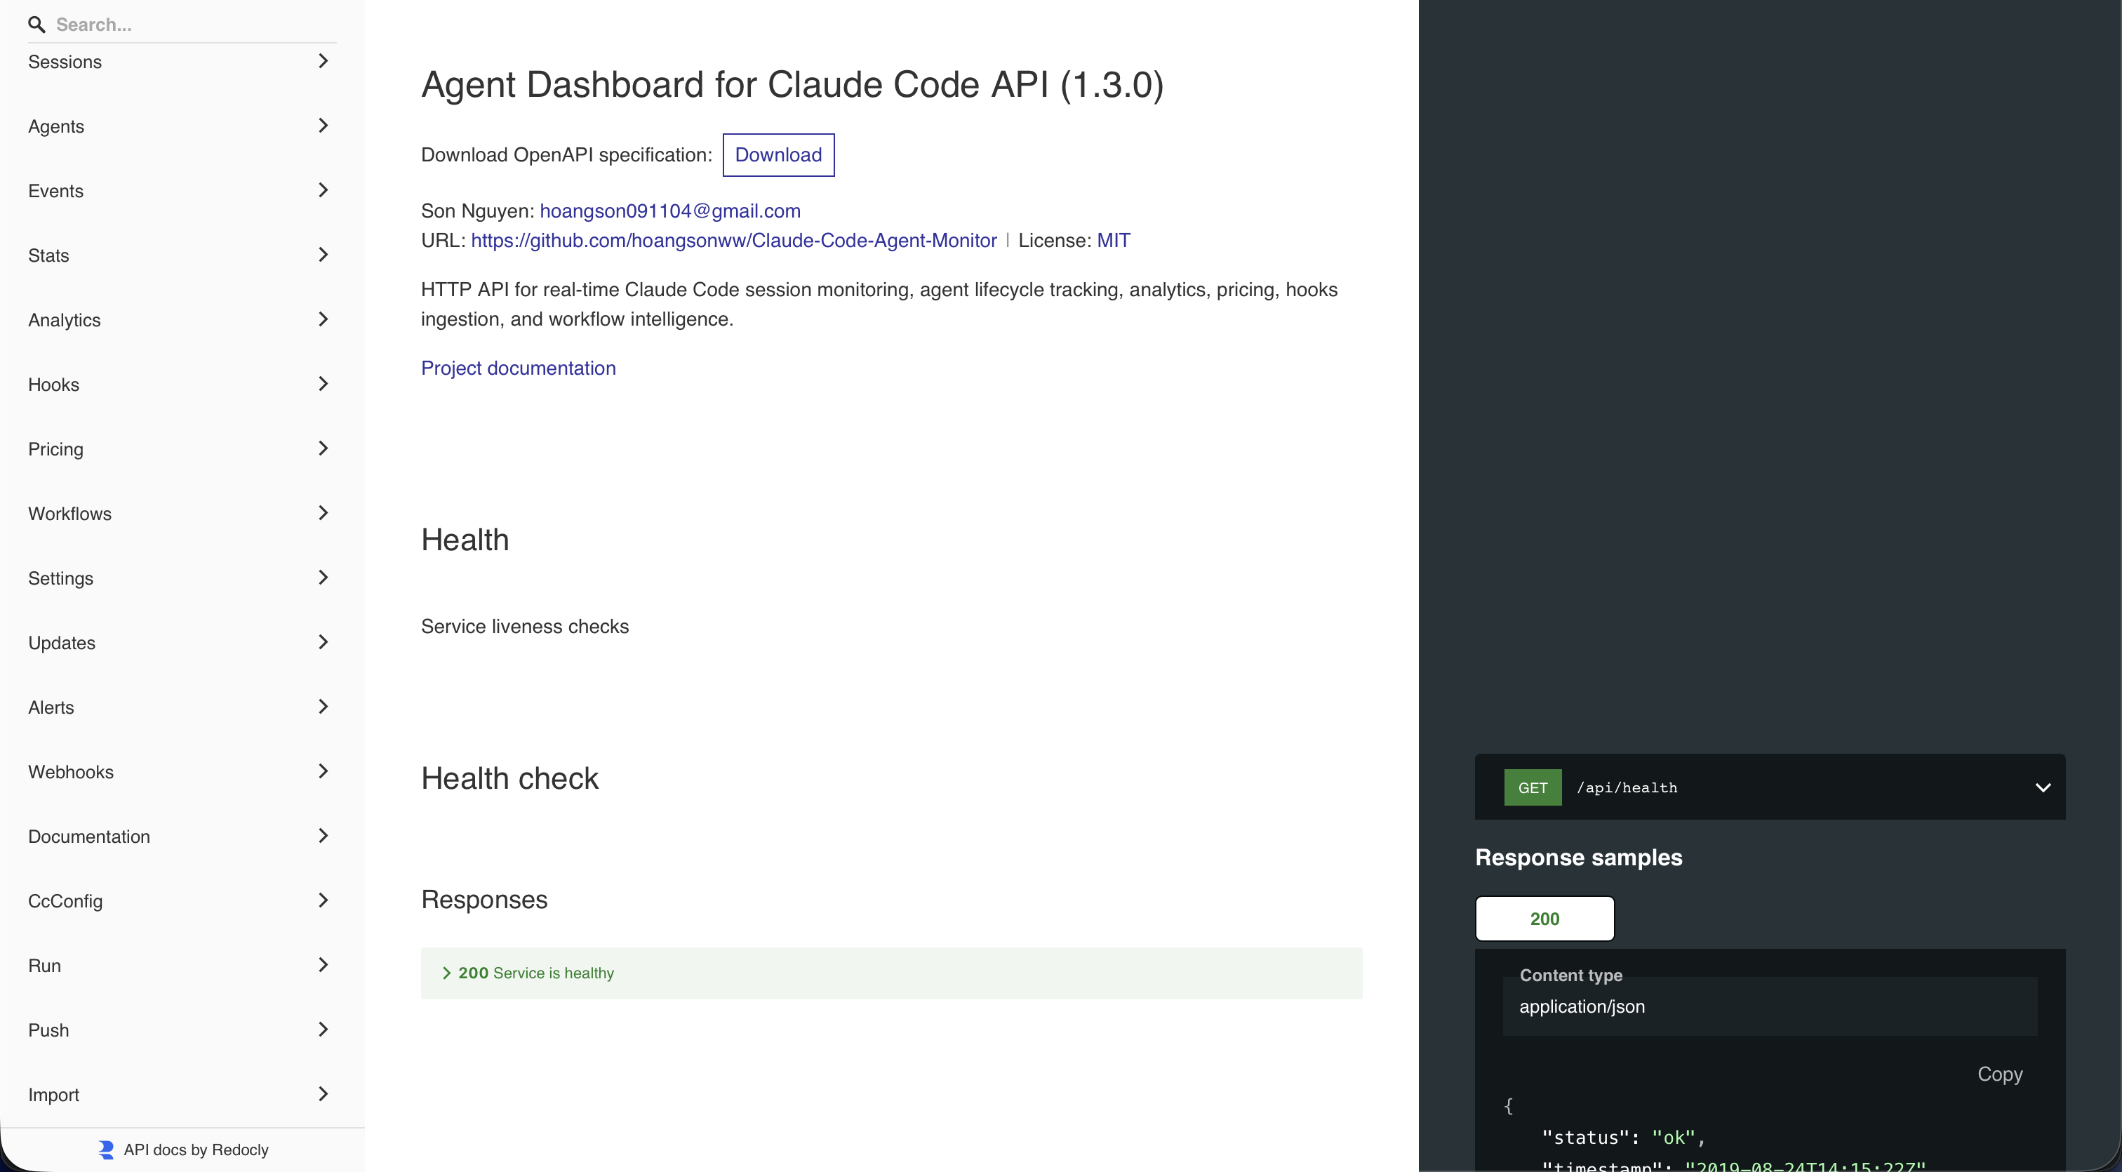
Task: Expand the Sessions chevron
Action: [323, 61]
